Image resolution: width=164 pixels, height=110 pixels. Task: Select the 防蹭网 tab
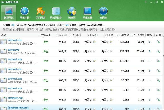click(72, 13)
